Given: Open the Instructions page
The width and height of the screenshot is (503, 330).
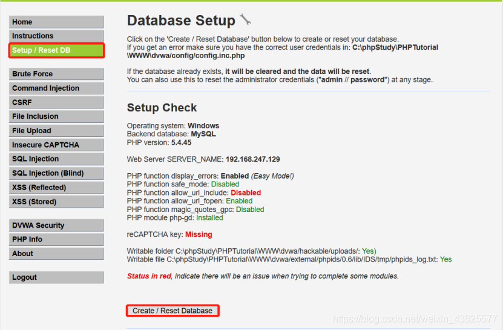Looking at the screenshot, I should (56, 36).
